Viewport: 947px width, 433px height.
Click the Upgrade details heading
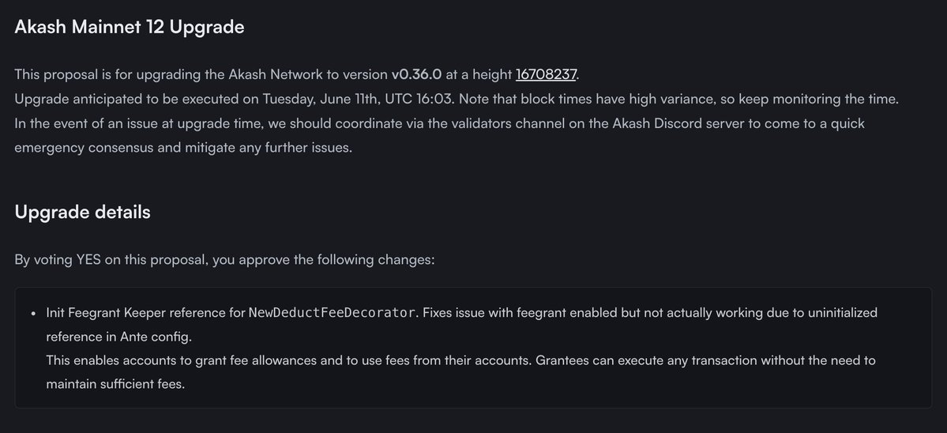pos(82,212)
